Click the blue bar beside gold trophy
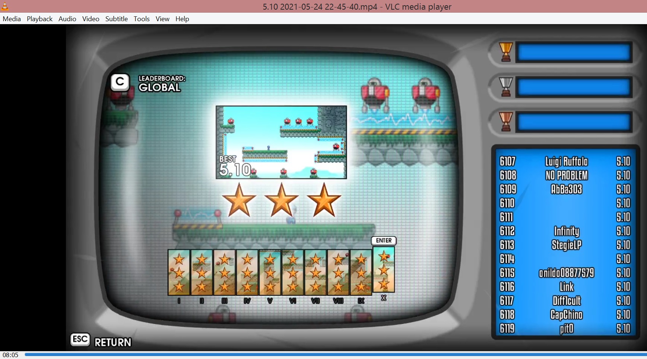 tap(574, 52)
